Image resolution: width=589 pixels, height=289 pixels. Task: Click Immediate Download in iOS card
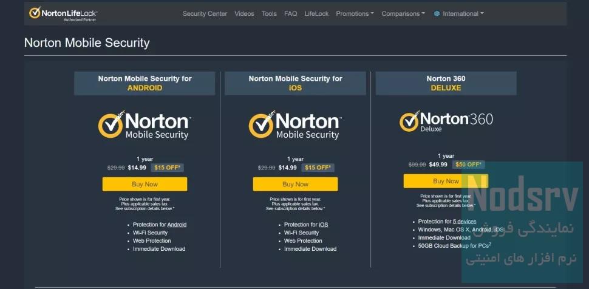310,249
